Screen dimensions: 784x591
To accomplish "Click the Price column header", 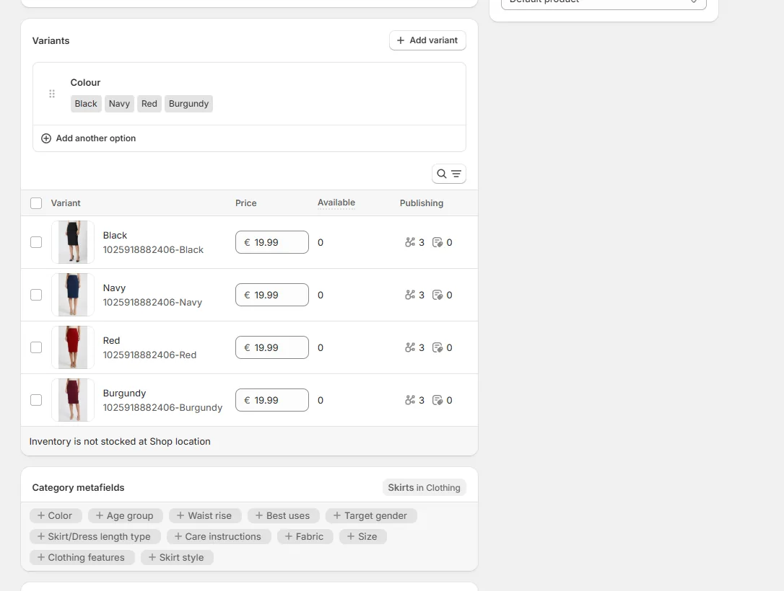I will pos(246,203).
